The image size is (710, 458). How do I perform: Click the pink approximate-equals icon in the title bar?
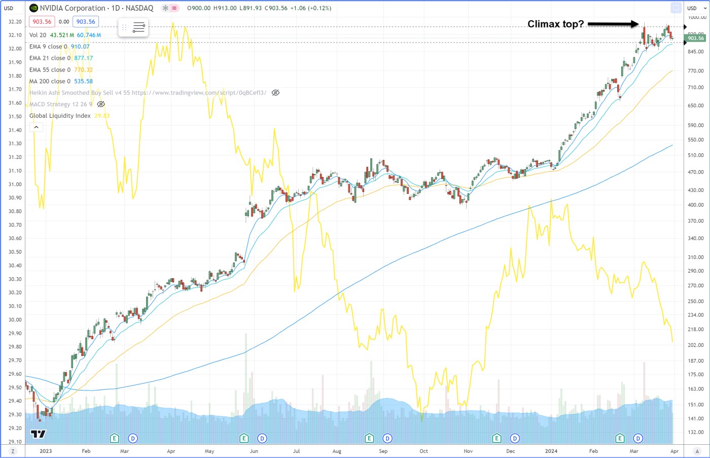[x=174, y=8]
